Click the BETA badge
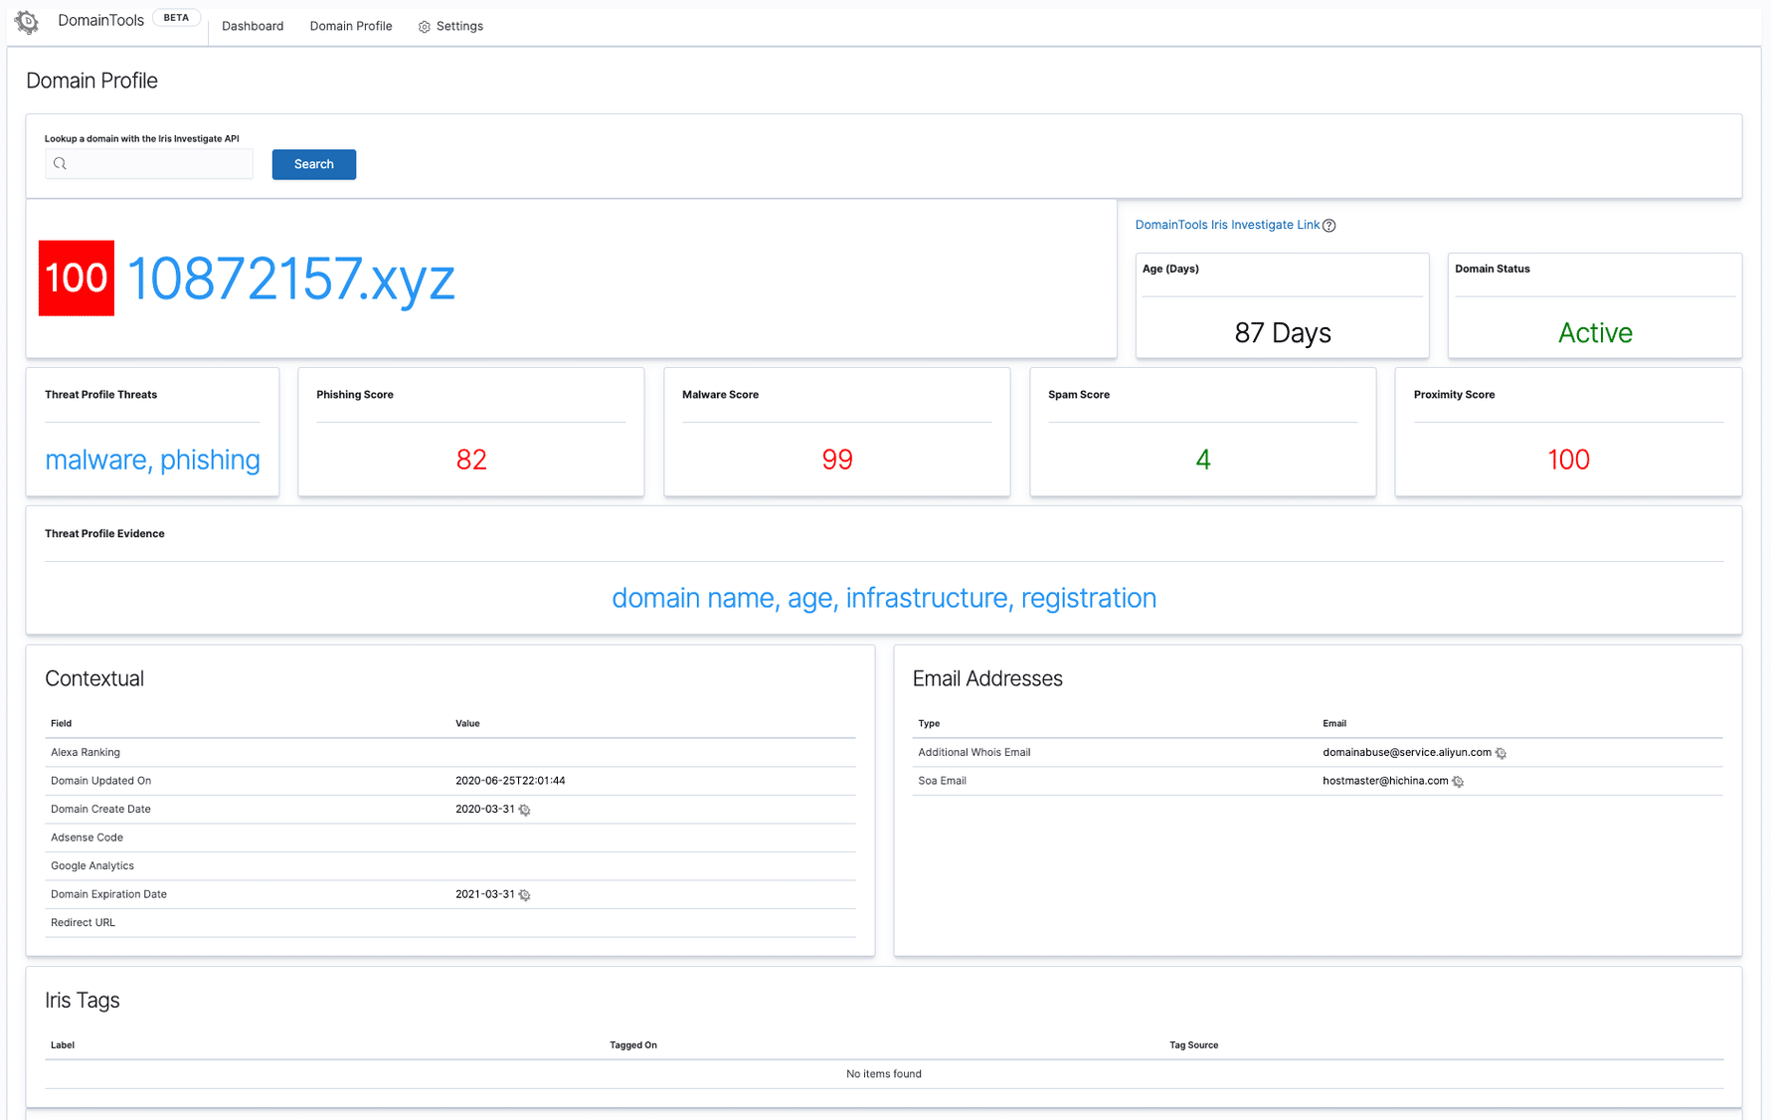The width and height of the screenshot is (1771, 1120). pyautogui.click(x=176, y=18)
